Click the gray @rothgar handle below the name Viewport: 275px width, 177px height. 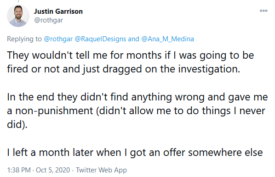point(49,20)
